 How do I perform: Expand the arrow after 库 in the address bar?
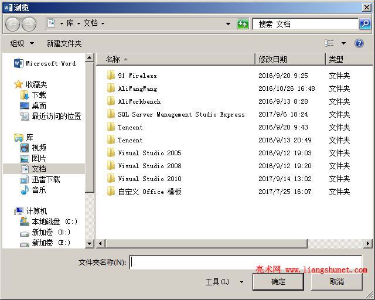(x=79, y=23)
